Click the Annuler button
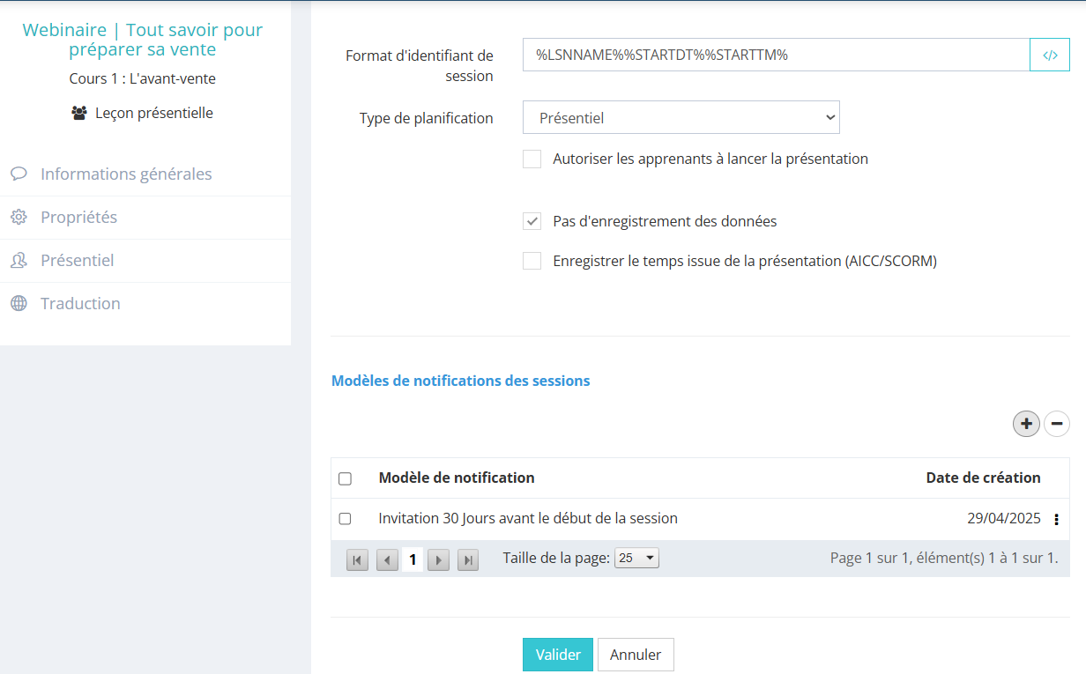This screenshot has height=674, width=1086. point(636,655)
